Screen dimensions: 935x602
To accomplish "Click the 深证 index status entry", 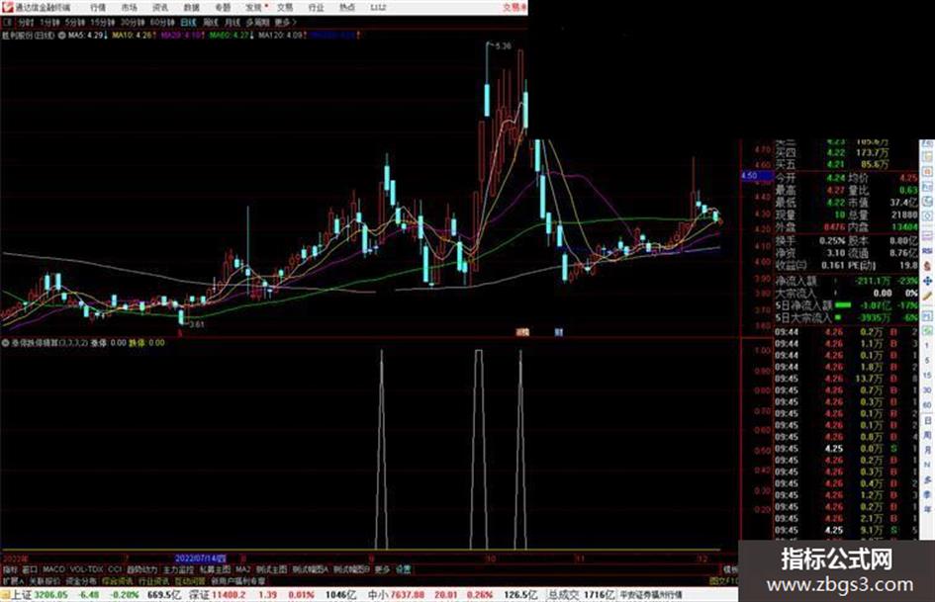I will (x=272, y=594).
